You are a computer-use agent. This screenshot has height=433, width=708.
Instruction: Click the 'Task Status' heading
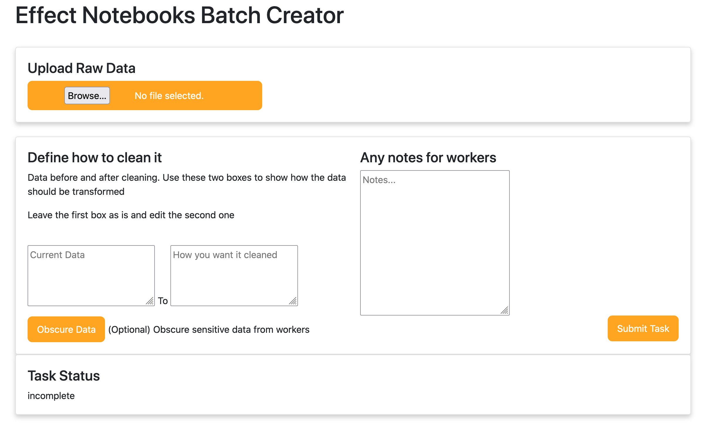point(64,376)
